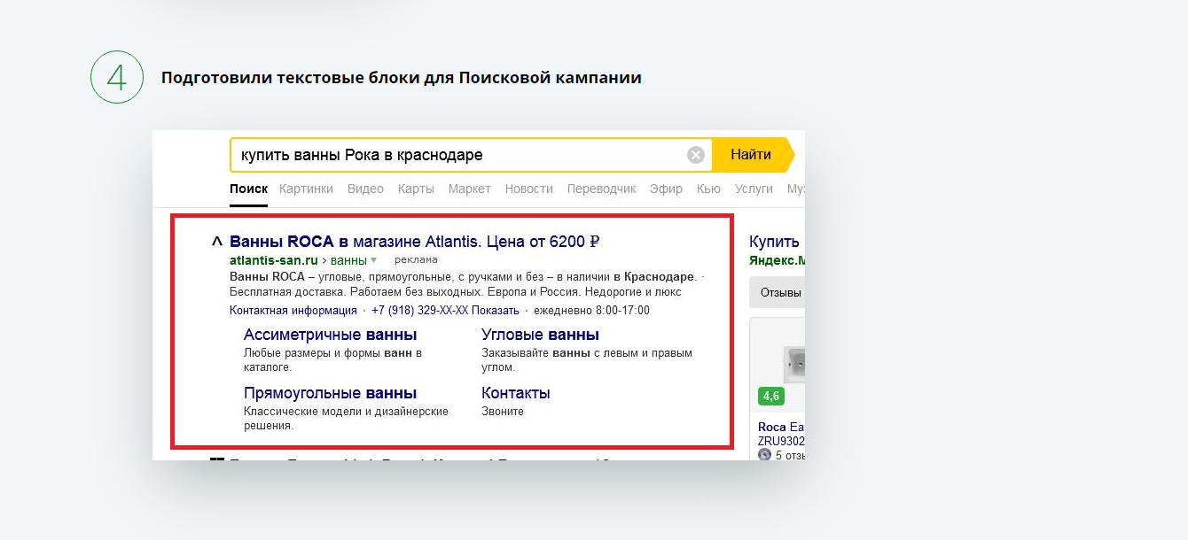Screen dimensions: 1188x540
Task: Click the ежедневно 8:00-17:00 working hours text
Action: (591, 310)
